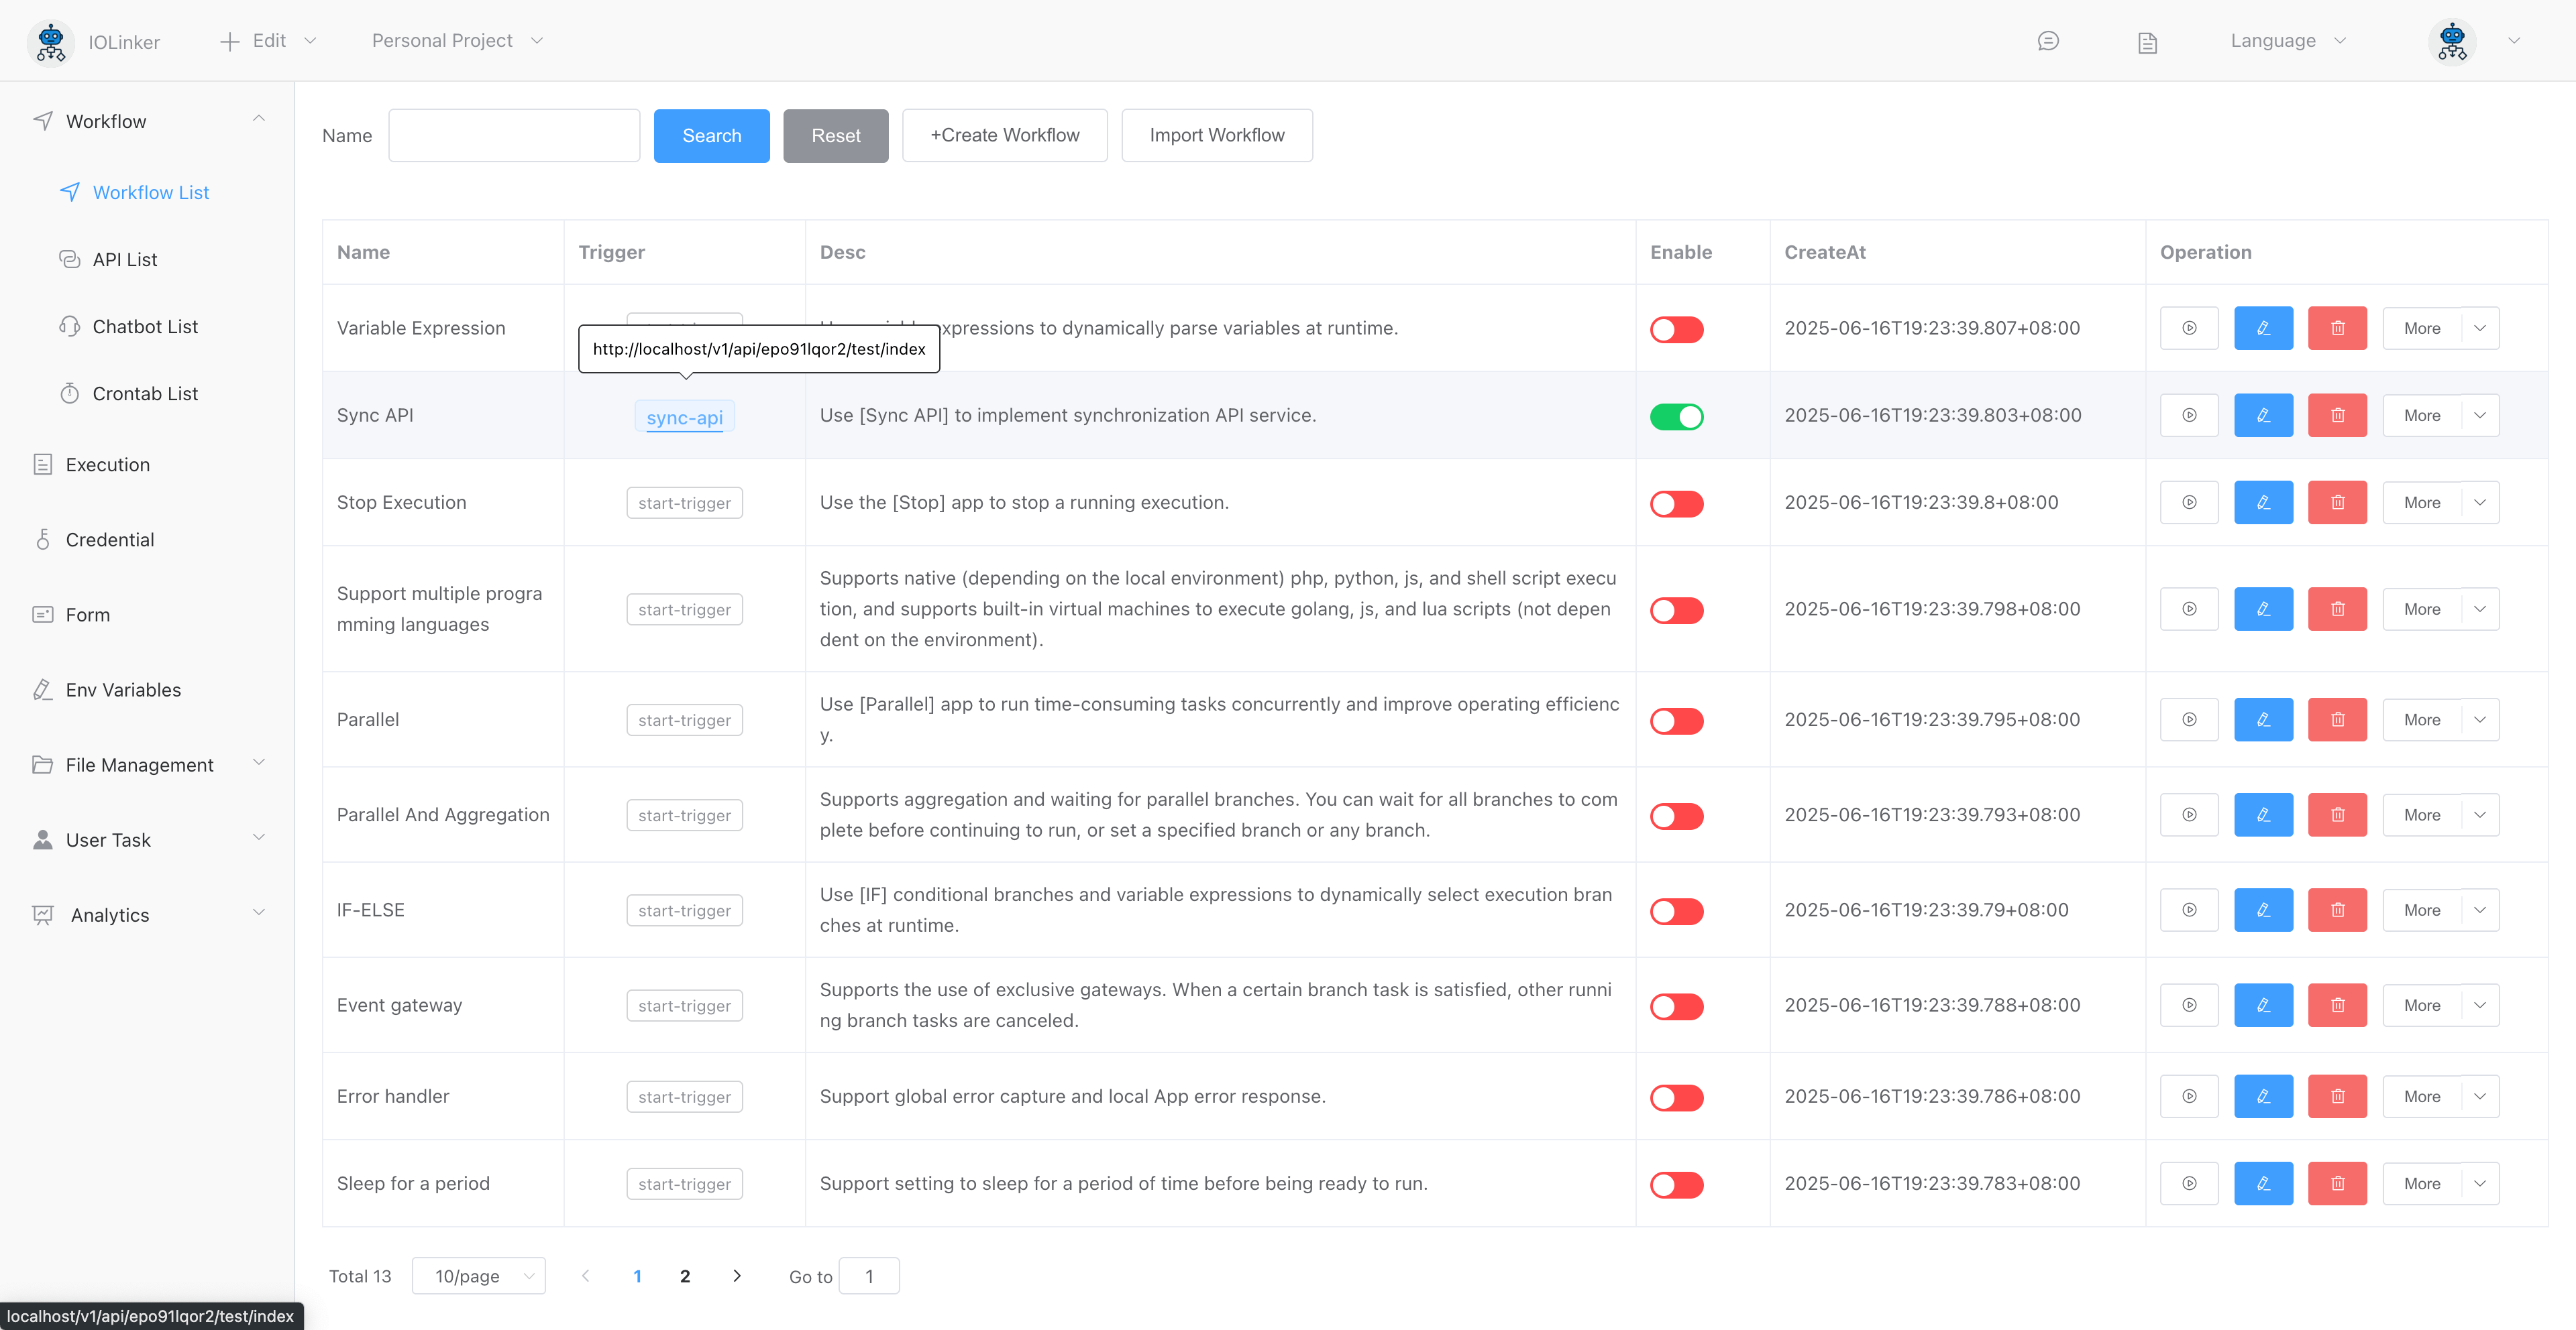
Task: Click the run icon for Variable Expression
Action: click(x=2189, y=328)
